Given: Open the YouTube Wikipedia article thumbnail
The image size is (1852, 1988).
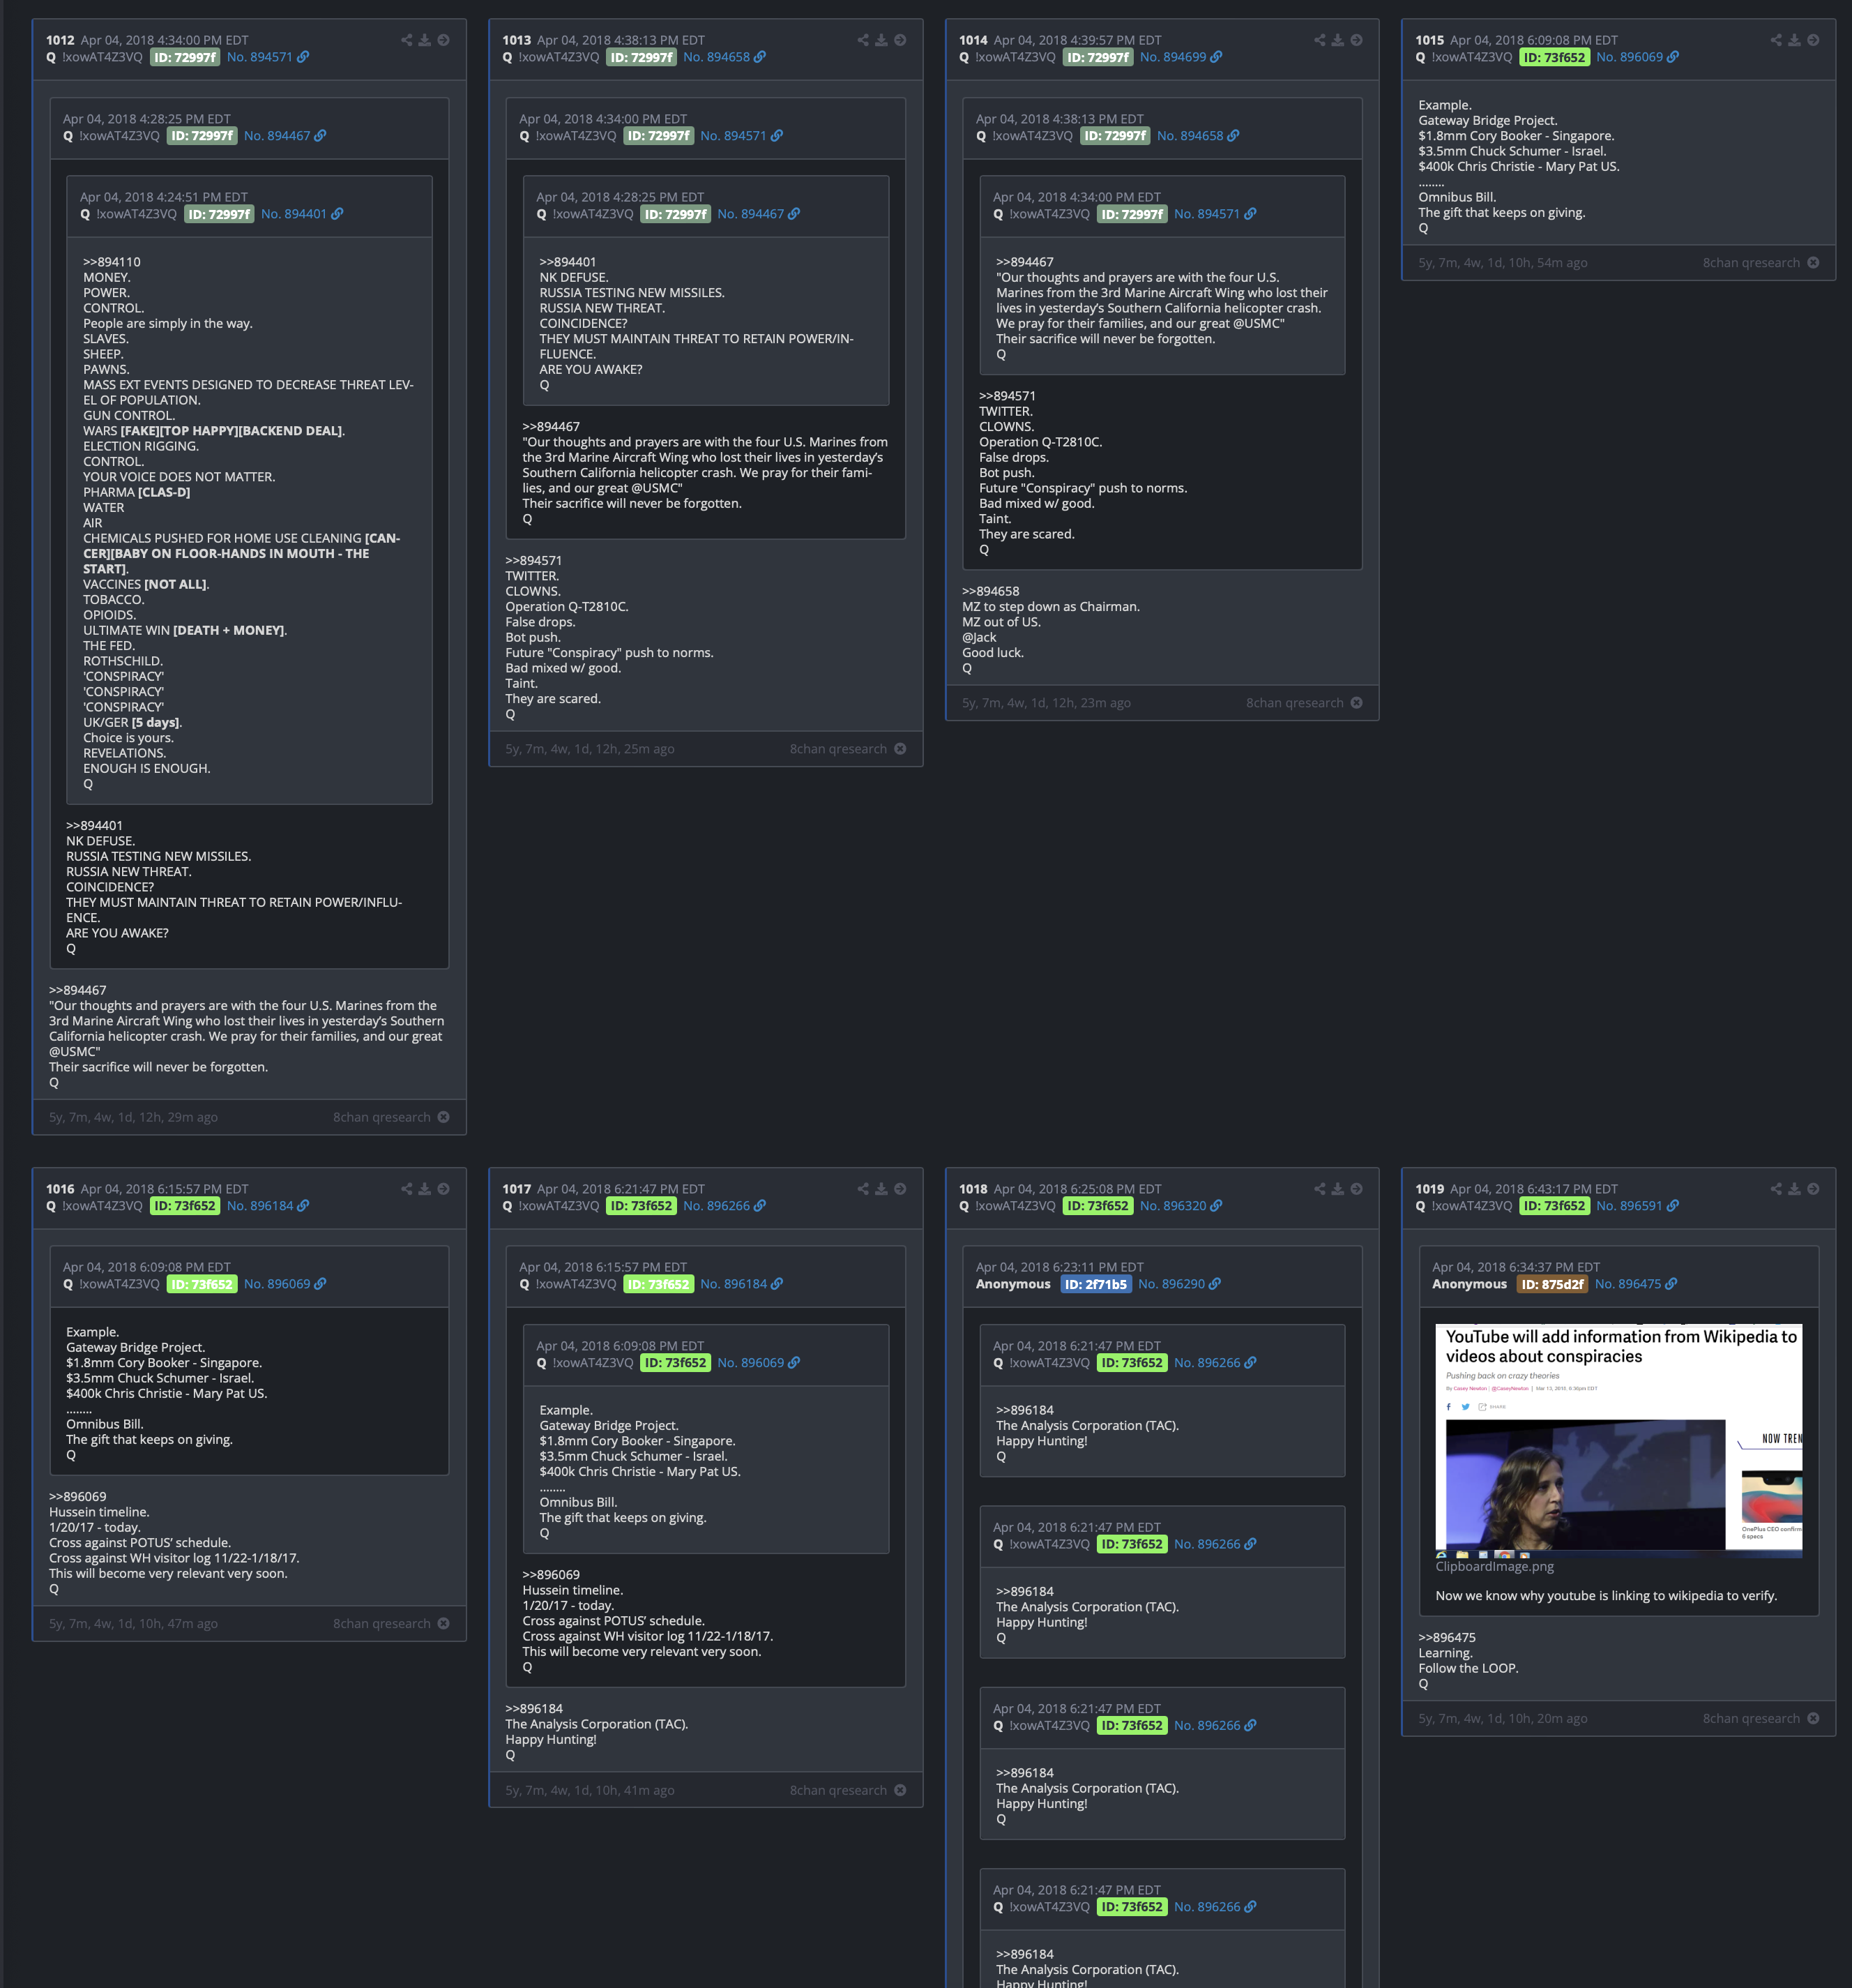Looking at the screenshot, I should (x=1619, y=1441).
